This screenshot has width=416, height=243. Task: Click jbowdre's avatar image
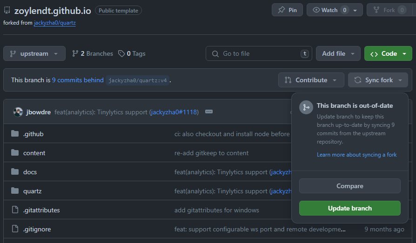coord(18,112)
